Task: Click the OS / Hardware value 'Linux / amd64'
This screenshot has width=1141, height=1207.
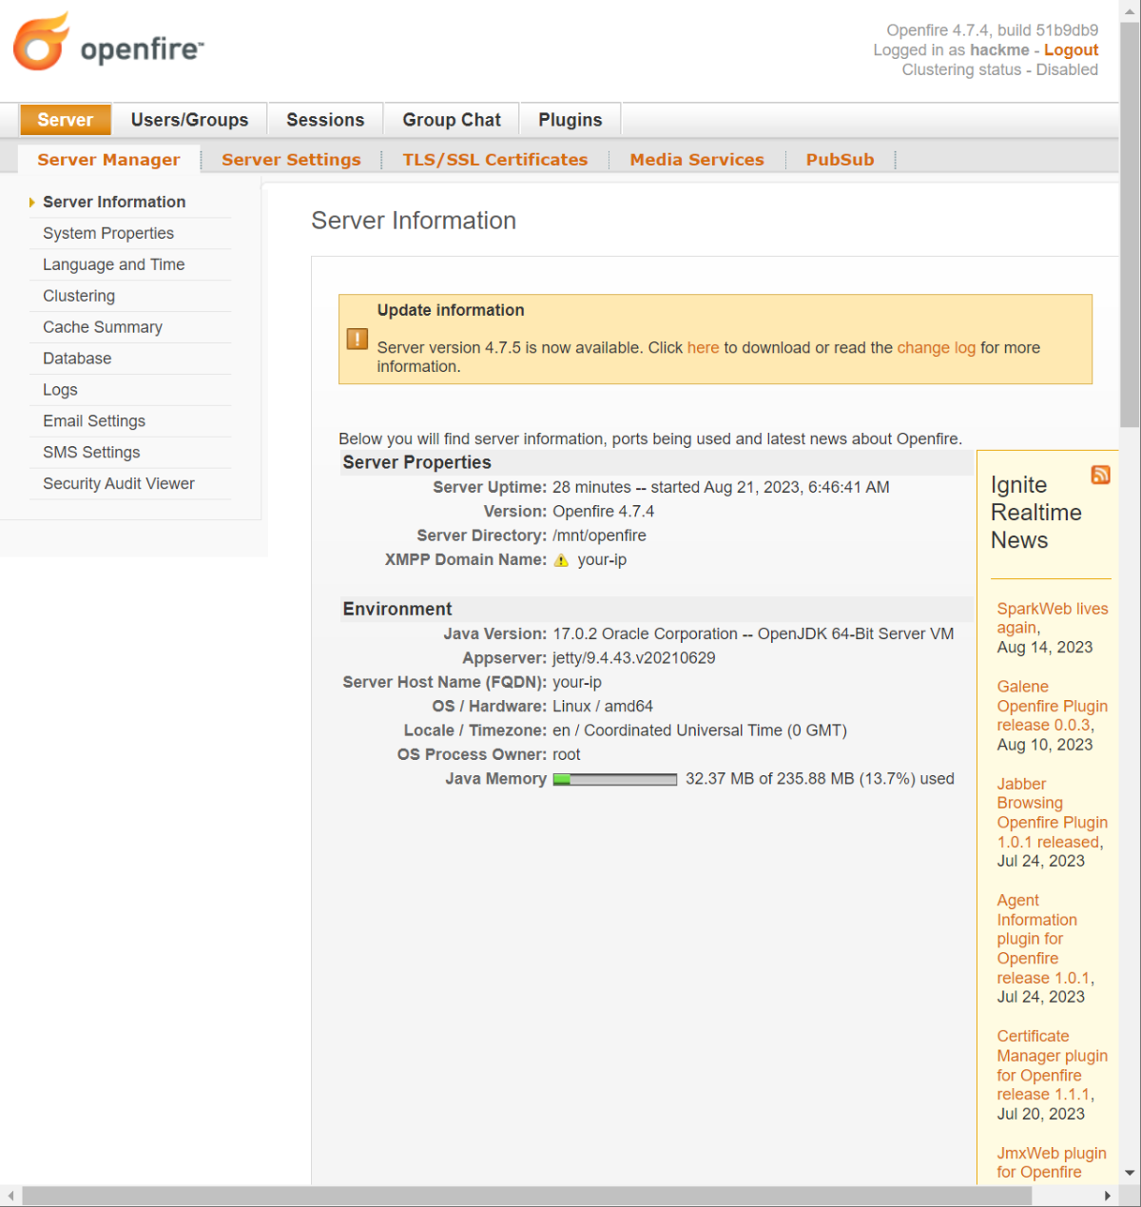Action: click(x=603, y=707)
